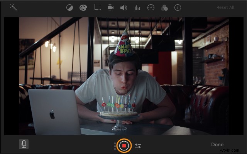Open the speed gauge settings
The image size is (247, 154).
coord(151,8)
